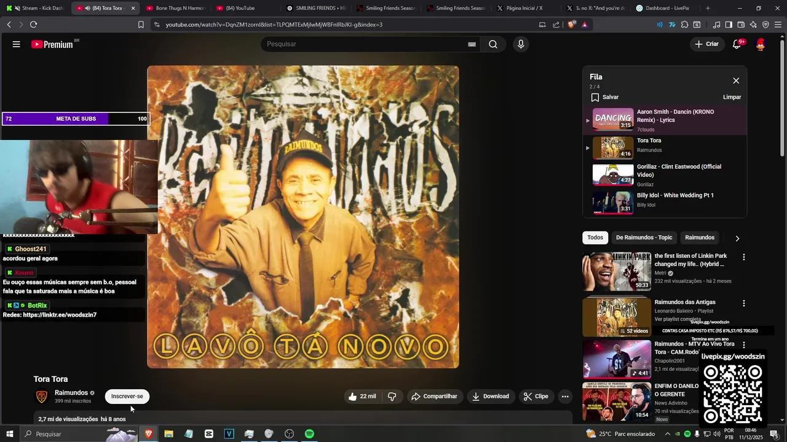Click the Compartilhar share button
The width and height of the screenshot is (787, 442).
point(434,397)
